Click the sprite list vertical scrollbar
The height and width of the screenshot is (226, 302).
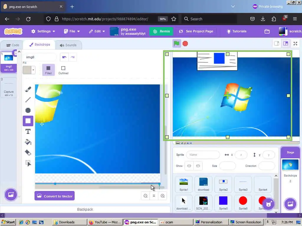(x=276, y=194)
